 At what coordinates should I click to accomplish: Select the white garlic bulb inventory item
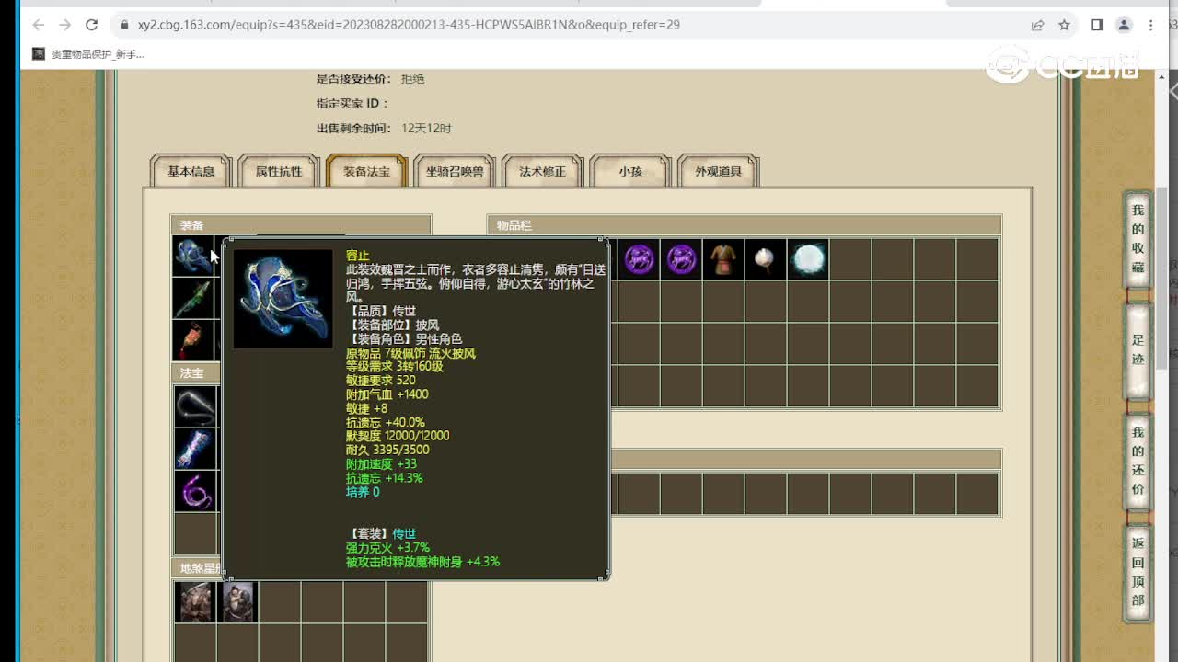(x=767, y=259)
